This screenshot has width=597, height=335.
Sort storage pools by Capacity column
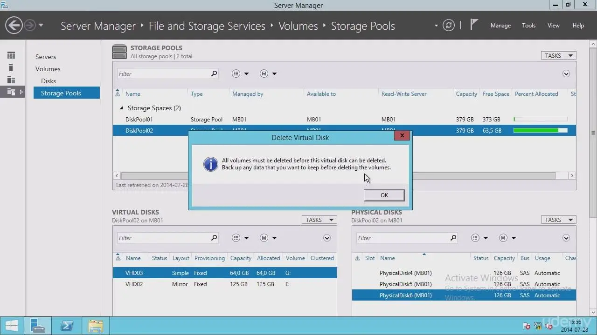(x=466, y=94)
